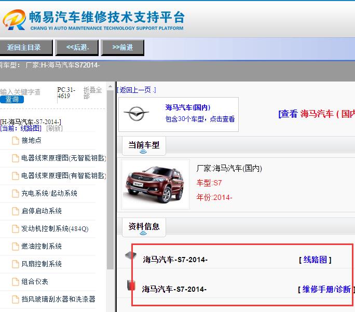Open the 当前: 线路图 link
355x312 pixels.
(21, 128)
